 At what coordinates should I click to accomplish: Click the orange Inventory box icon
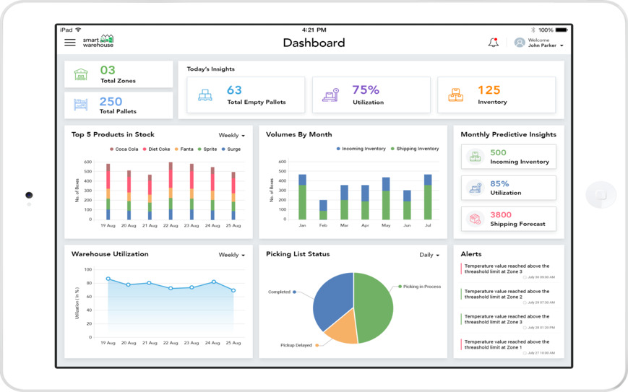(x=455, y=95)
